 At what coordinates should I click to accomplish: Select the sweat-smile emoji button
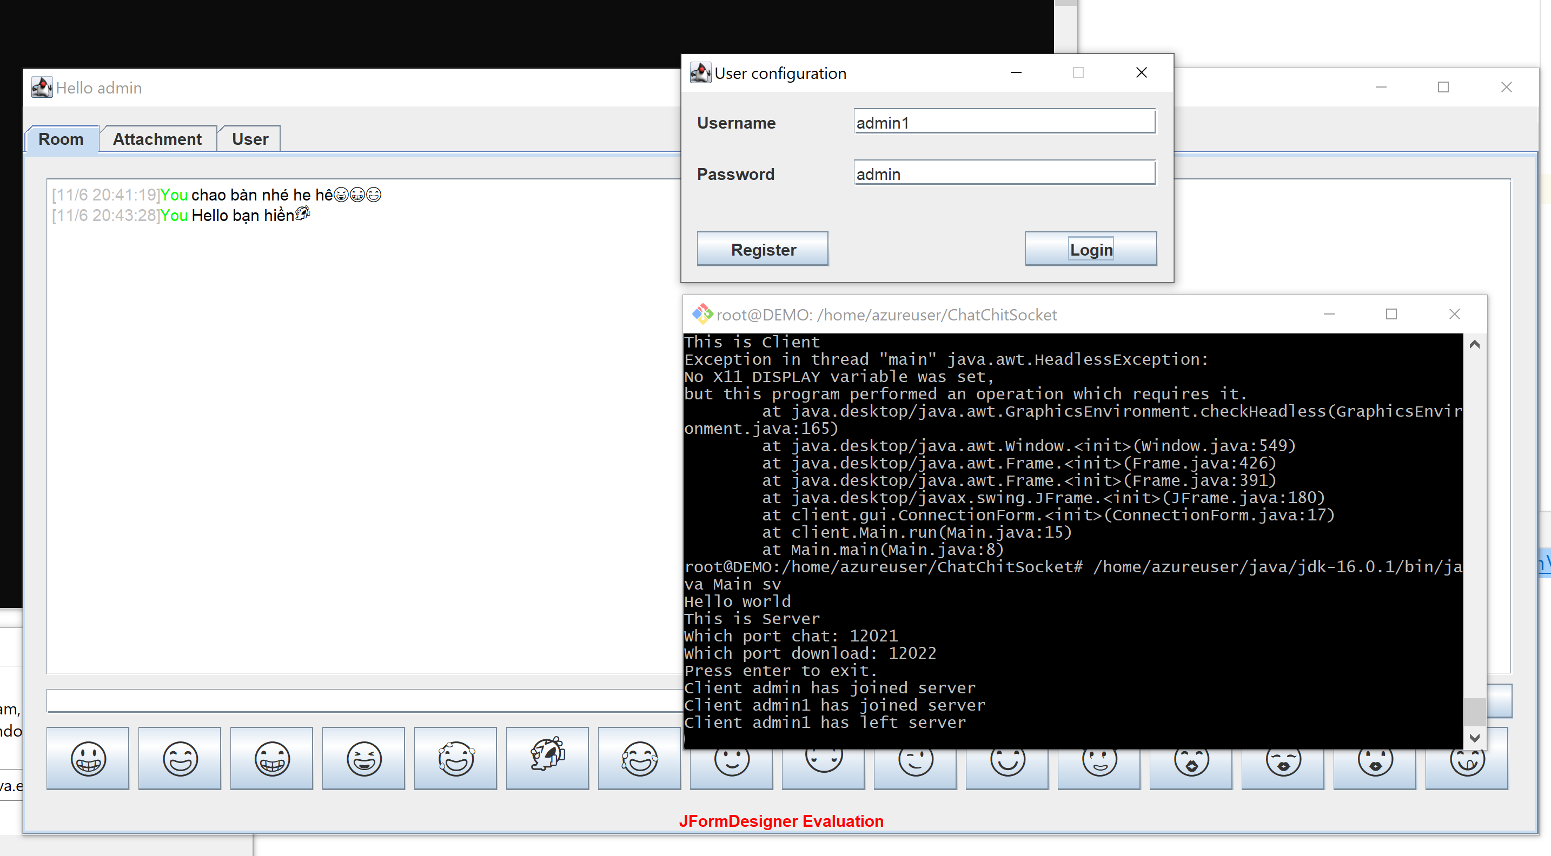455,758
